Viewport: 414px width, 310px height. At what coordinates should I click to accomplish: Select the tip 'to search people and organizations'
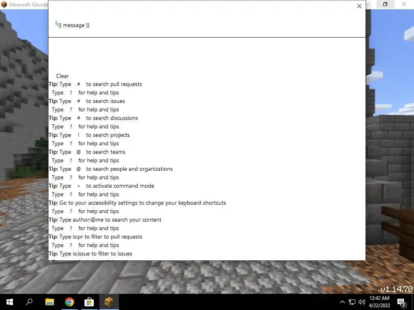(x=129, y=169)
